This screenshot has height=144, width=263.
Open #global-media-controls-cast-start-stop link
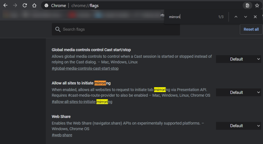point(85,68)
